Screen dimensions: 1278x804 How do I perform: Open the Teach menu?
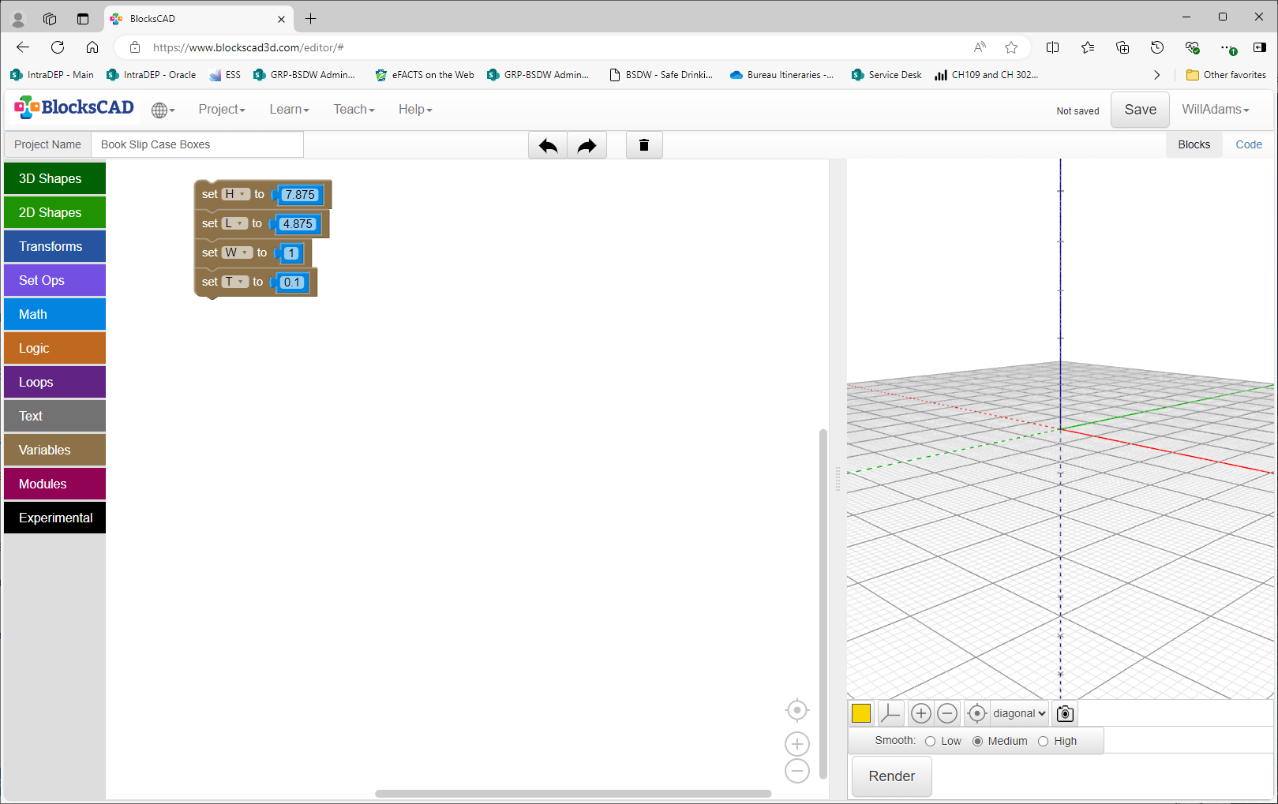(354, 110)
